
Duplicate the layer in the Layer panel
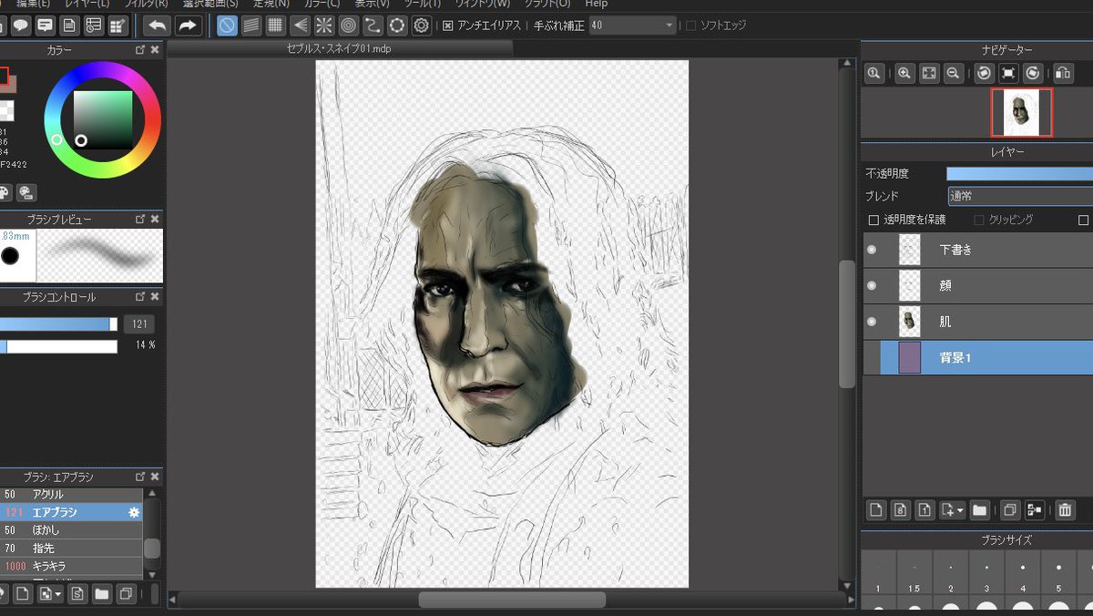pos(1009,509)
